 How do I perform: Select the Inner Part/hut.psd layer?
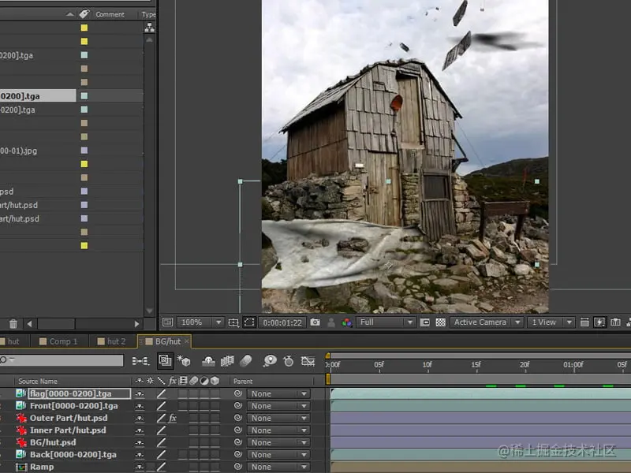coord(67,430)
